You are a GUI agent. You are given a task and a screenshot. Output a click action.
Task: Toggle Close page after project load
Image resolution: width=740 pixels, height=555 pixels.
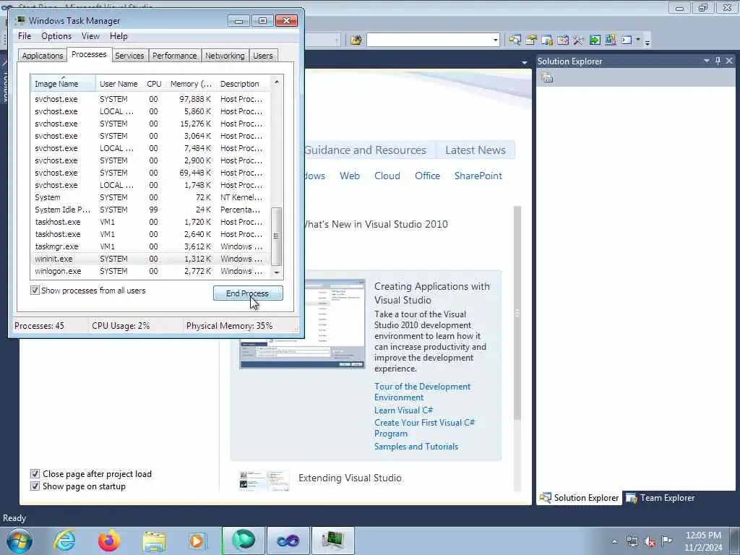(x=35, y=473)
